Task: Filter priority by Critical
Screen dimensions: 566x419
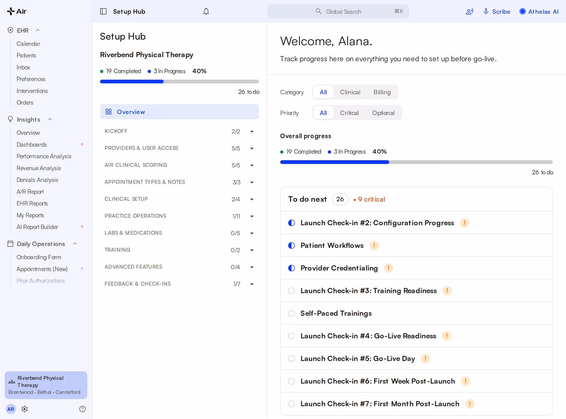Action: pyautogui.click(x=349, y=113)
